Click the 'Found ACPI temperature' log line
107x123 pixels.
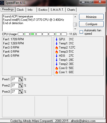click(x=18, y=16)
